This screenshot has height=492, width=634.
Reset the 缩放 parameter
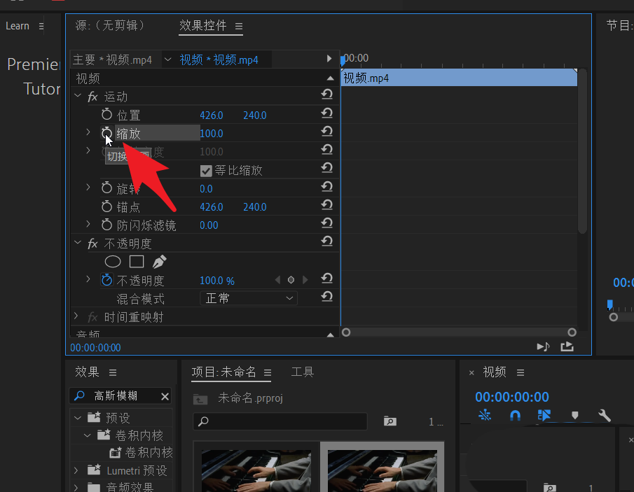click(x=326, y=132)
